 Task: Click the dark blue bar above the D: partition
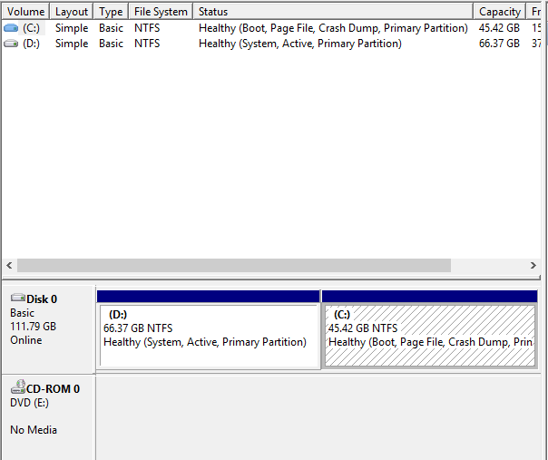coord(208,297)
